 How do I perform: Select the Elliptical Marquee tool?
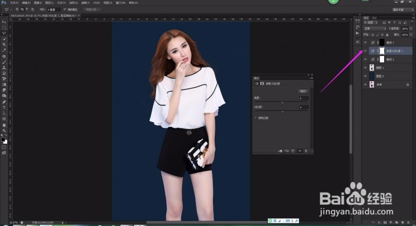click(4, 28)
